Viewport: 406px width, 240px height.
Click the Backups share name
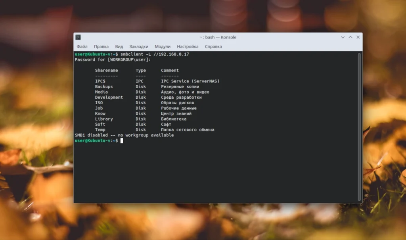104,86
